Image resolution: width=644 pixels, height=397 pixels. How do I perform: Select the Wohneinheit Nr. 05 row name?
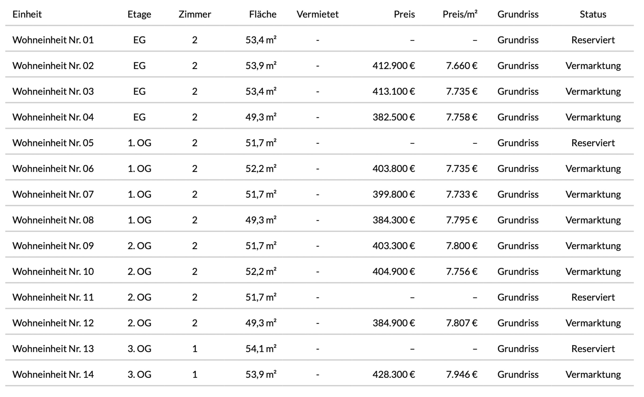coord(53,143)
